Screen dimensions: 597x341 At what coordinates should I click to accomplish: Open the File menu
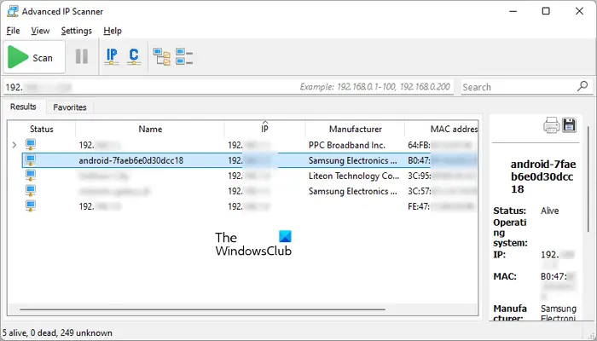[13, 31]
